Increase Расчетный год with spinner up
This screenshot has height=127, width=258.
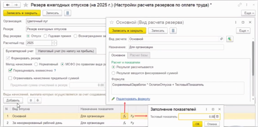[54, 42]
